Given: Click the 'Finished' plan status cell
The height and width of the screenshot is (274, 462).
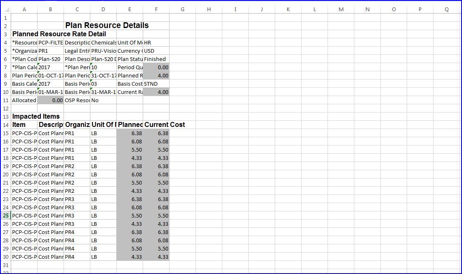Looking at the screenshot, I should coord(156,59).
